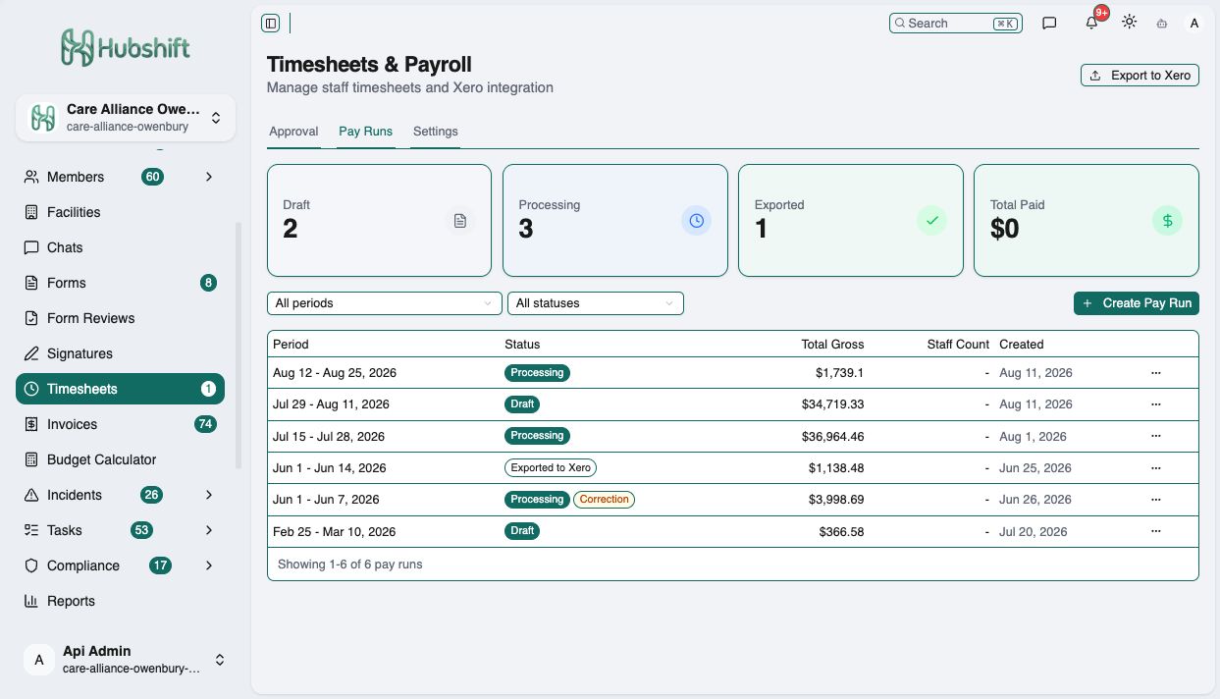The height and width of the screenshot is (699, 1220).
Task: Click the Draft summary card
Action: pos(379,220)
